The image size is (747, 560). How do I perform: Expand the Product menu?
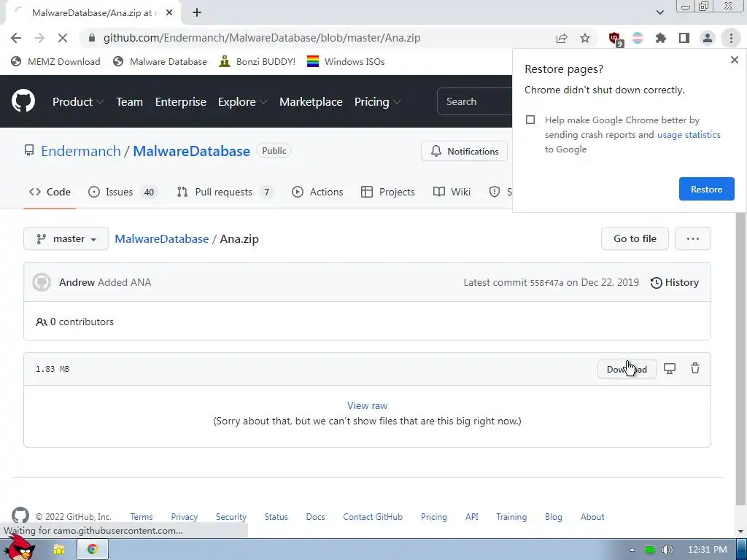point(78,102)
